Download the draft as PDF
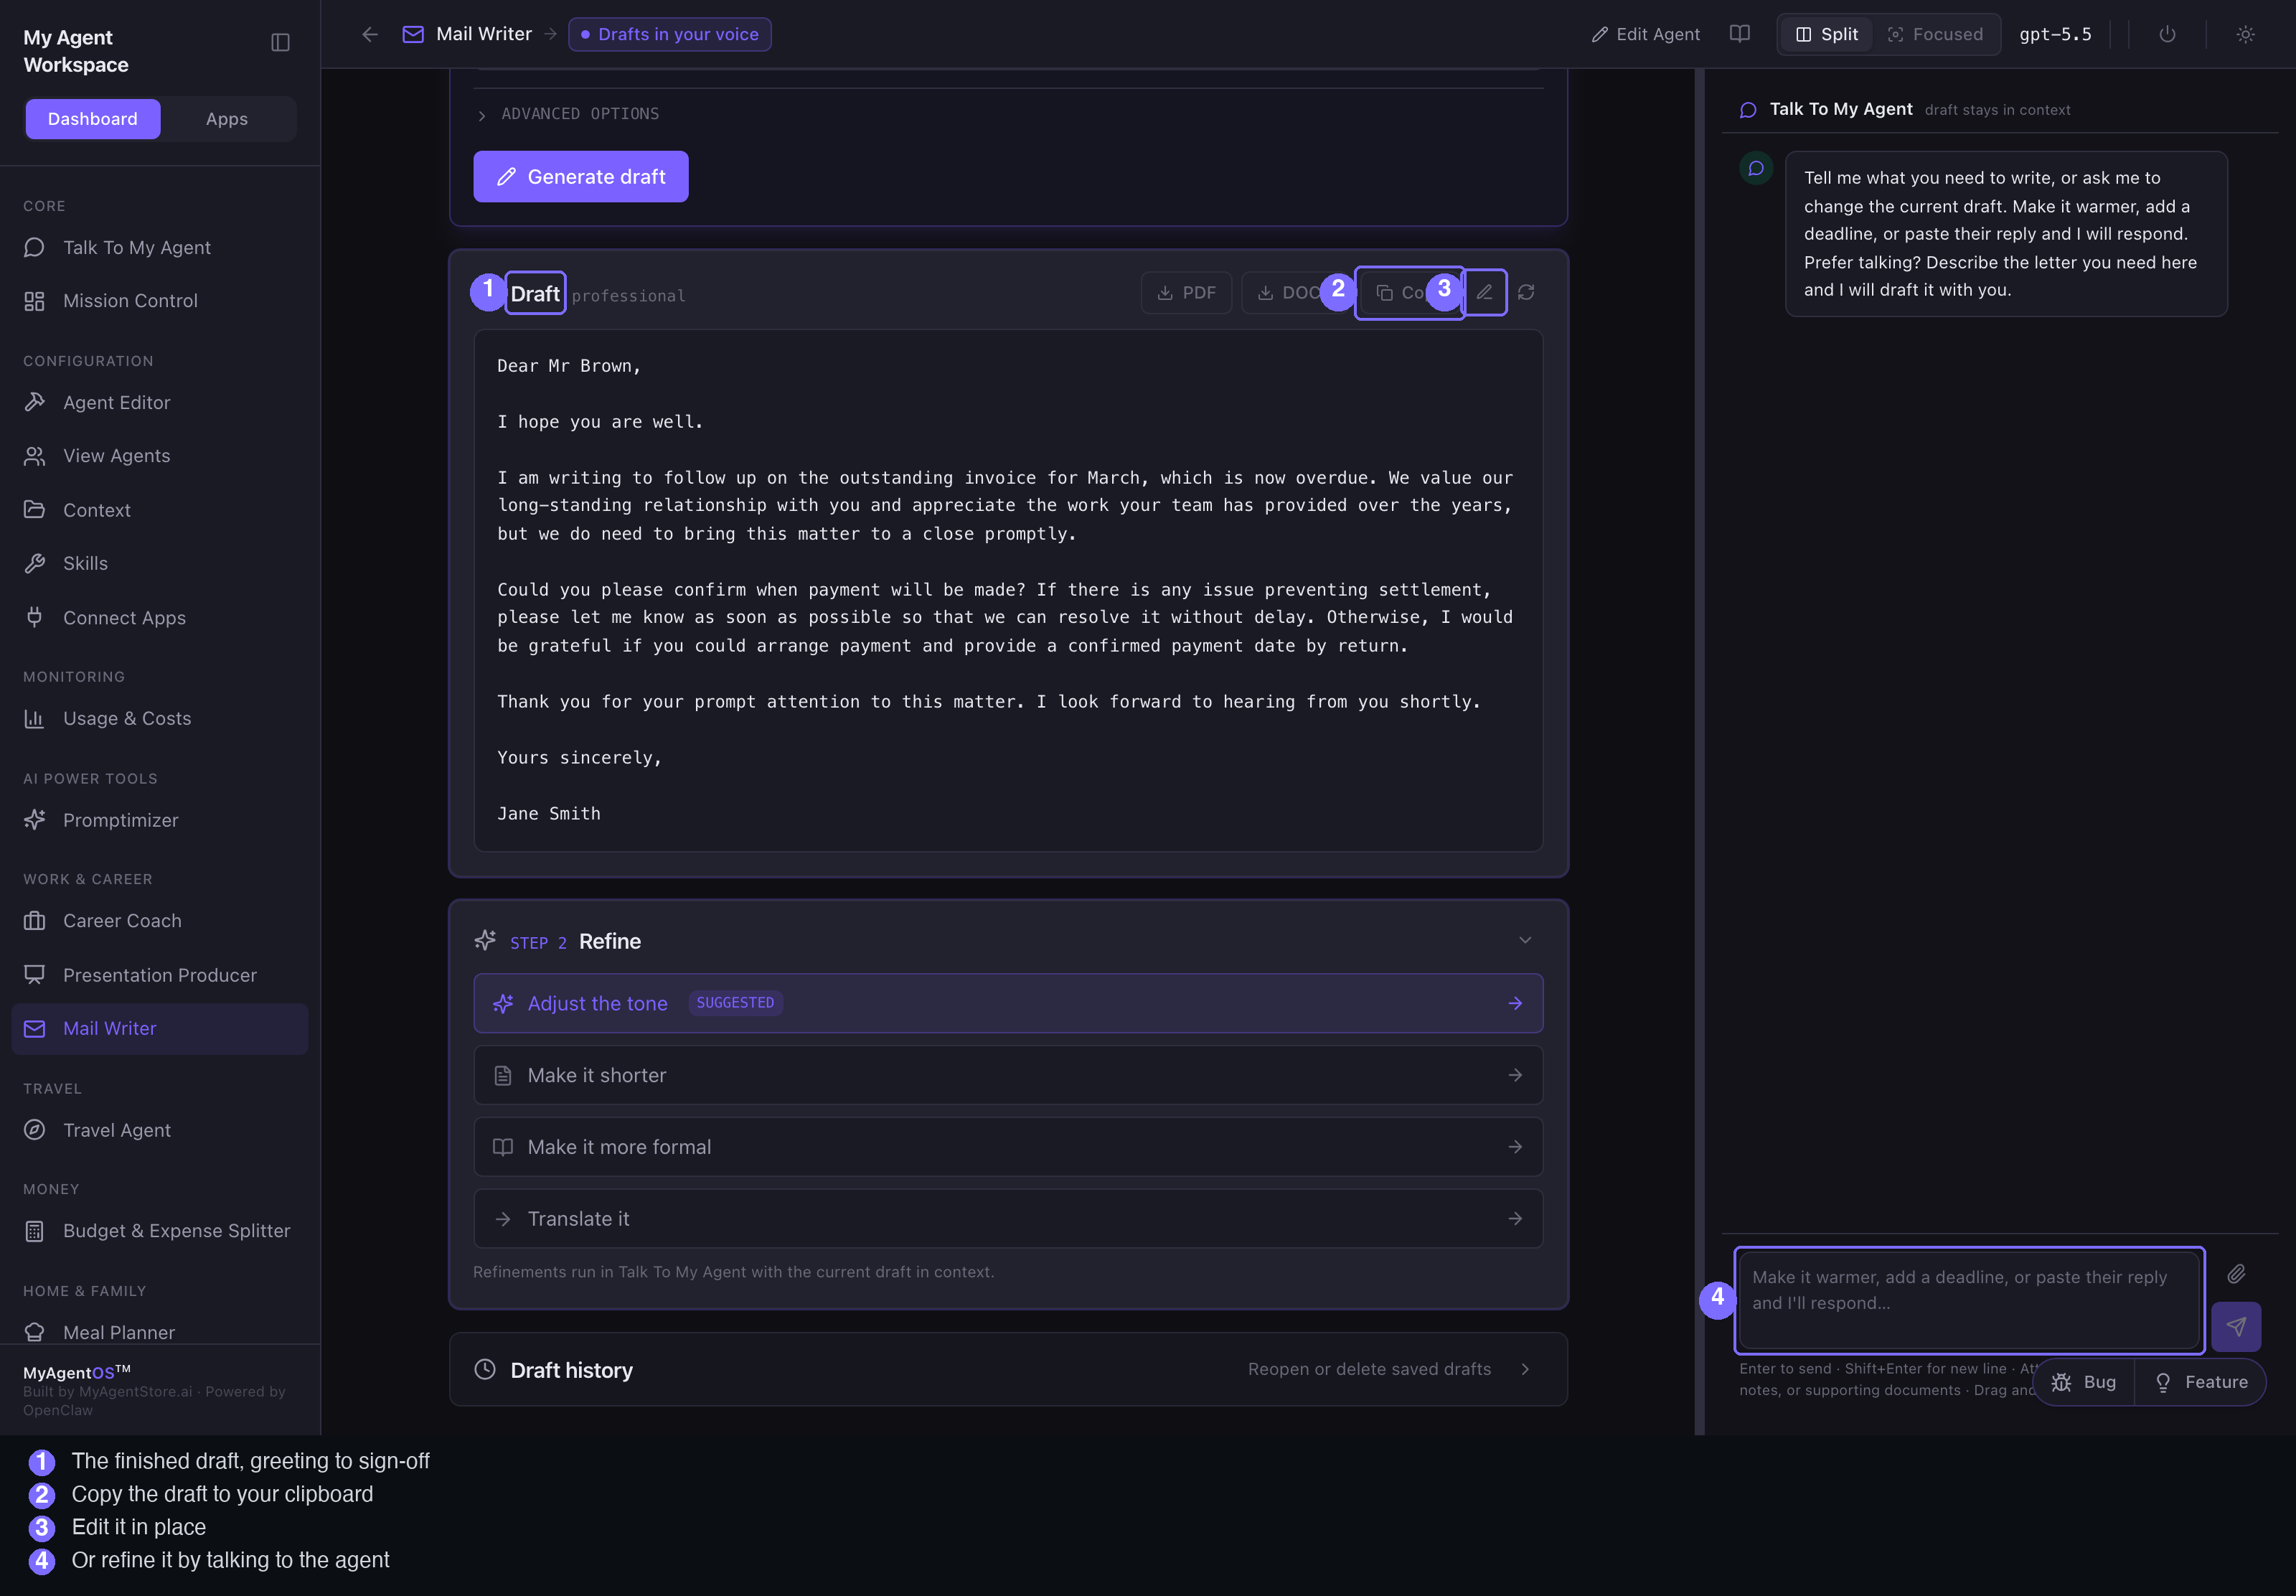2296x1596 pixels. tap(1187, 292)
